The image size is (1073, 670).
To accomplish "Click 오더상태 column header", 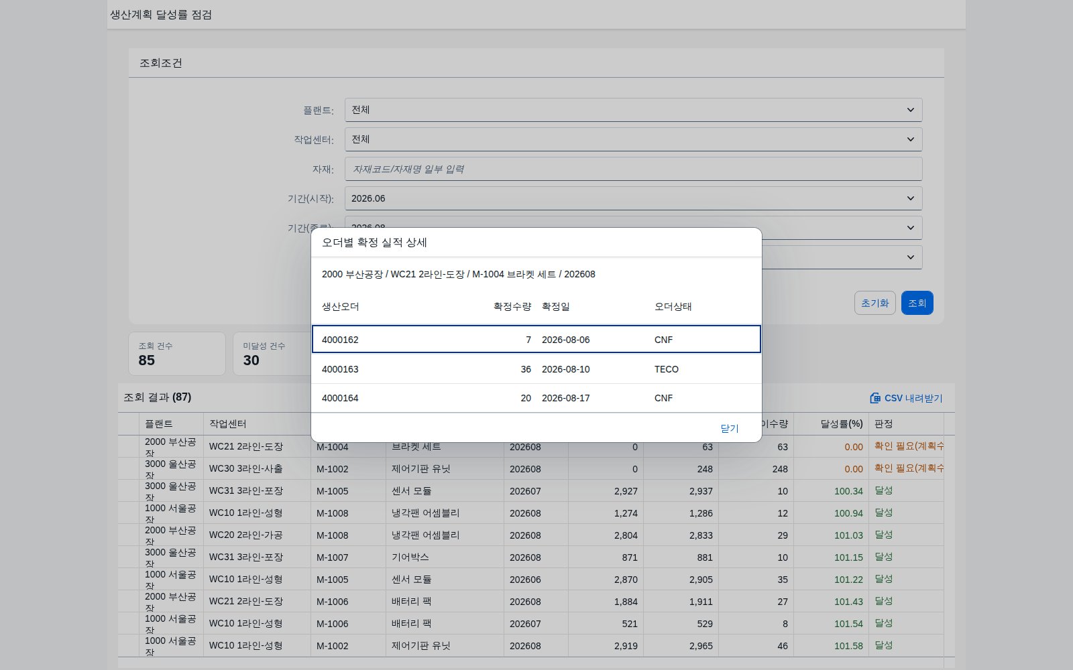I will (x=673, y=306).
